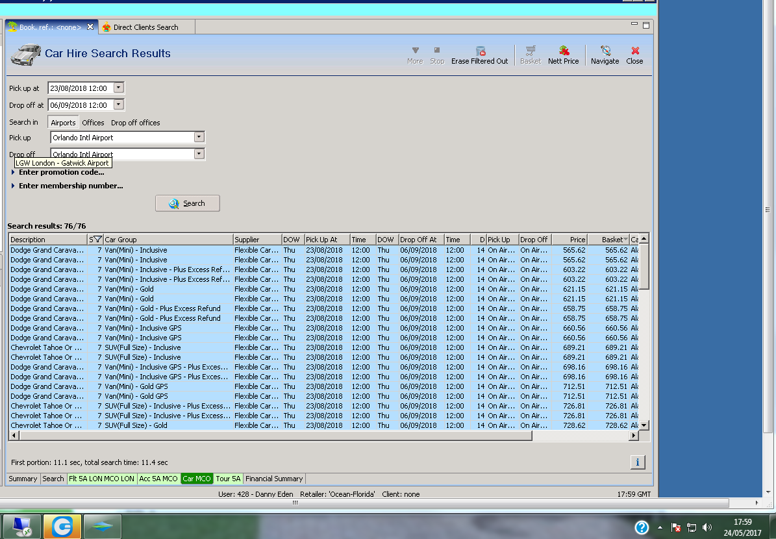Open Car MCO tab
Screen dimensions: 776x539
click(197, 479)
